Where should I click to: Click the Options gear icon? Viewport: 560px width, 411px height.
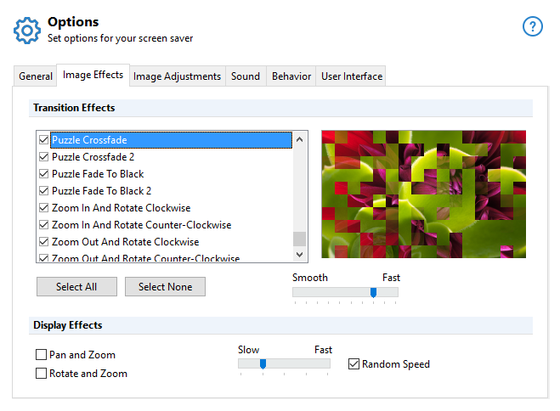27,30
